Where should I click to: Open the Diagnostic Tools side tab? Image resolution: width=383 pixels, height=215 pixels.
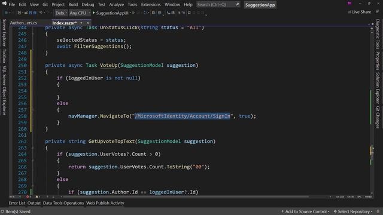pos(378,34)
